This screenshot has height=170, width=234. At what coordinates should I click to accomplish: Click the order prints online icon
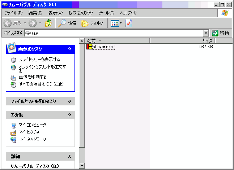point(13,67)
